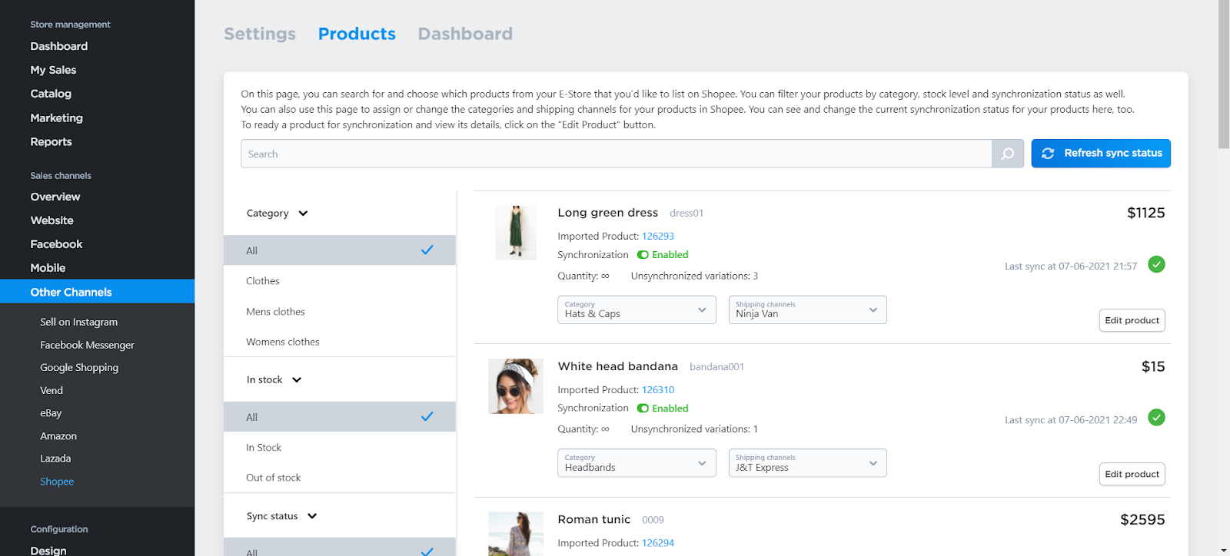1230x556 pixels.
Task: Click green sync checkmark for White head bandana
Action: pos(1156,418)
